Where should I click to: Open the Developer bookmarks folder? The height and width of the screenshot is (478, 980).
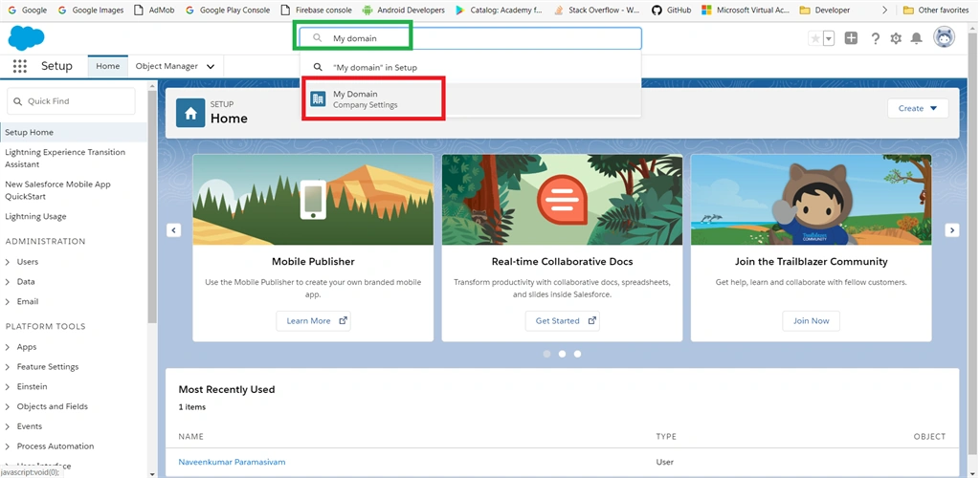click(825, 10)
